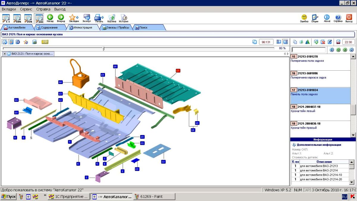Viewport: 357px width, 201px height.
Task: Jump to the last part in list
Action: 352,50
